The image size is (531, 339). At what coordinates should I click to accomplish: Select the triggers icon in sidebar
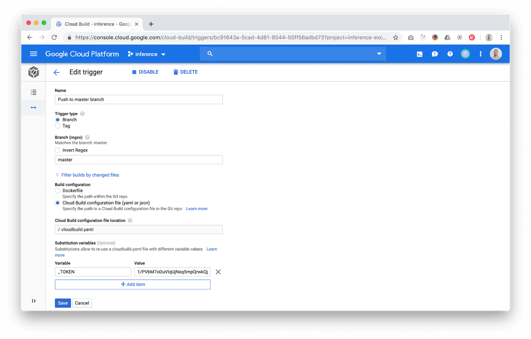(x=34, y=108)
